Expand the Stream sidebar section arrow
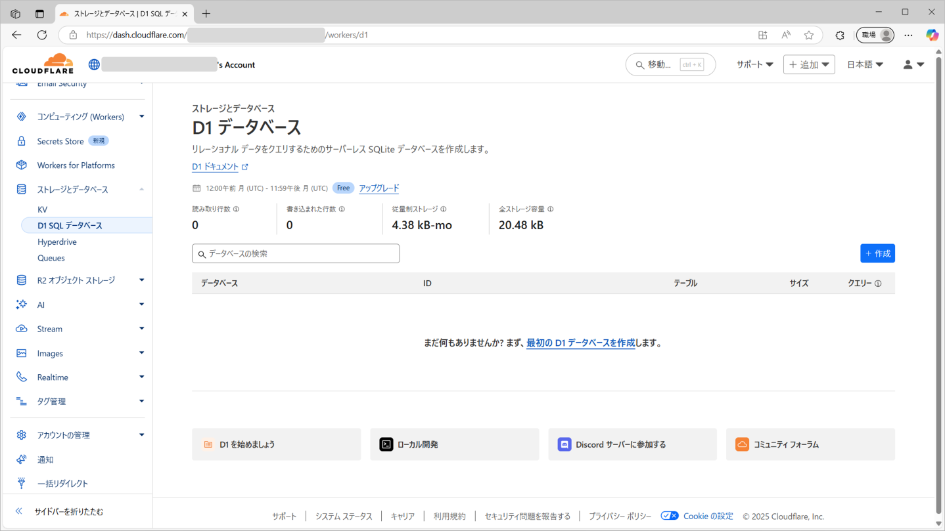Image resolution: width=945 pixels, height=531 pixels. click(141, 329)
